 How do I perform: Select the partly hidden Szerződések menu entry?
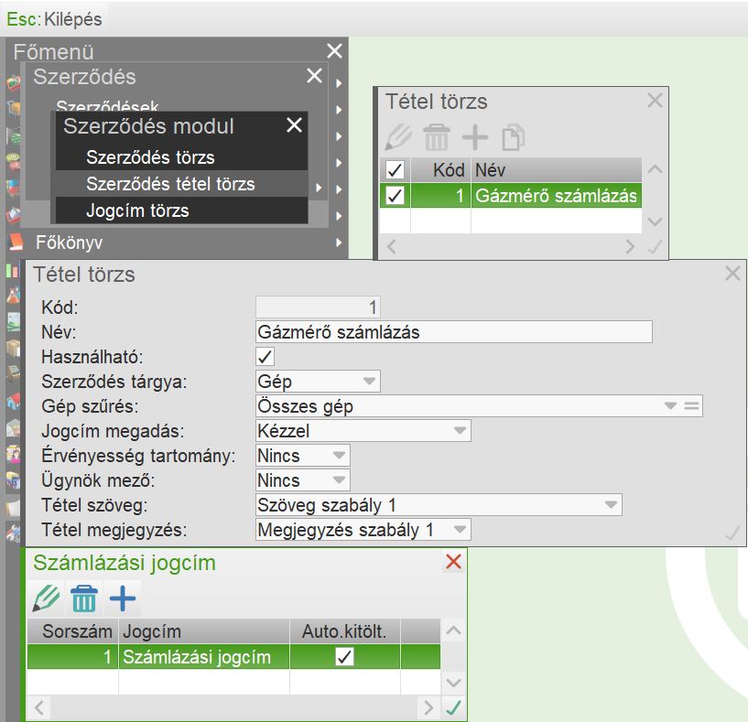coord(107,106)
